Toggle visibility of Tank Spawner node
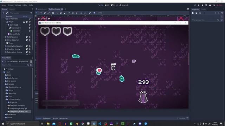Screen dimensions: 225x126 (30, 37)
